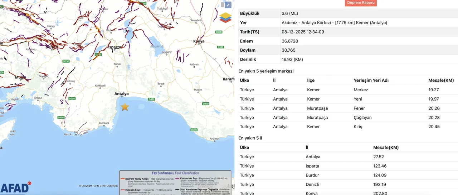
Task: Click the Konya city label on map
Action: click(x=199, y=41)
